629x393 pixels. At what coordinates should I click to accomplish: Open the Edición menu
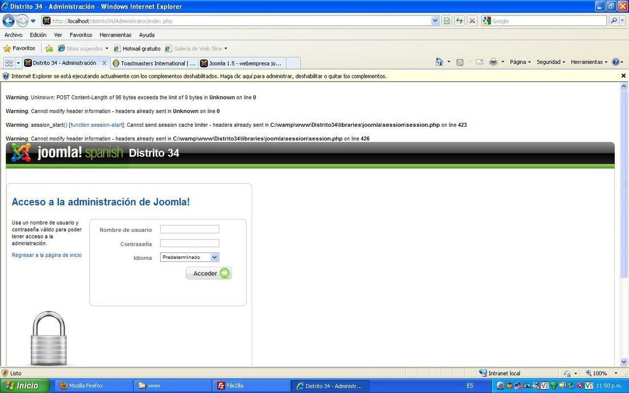point(38,35)
